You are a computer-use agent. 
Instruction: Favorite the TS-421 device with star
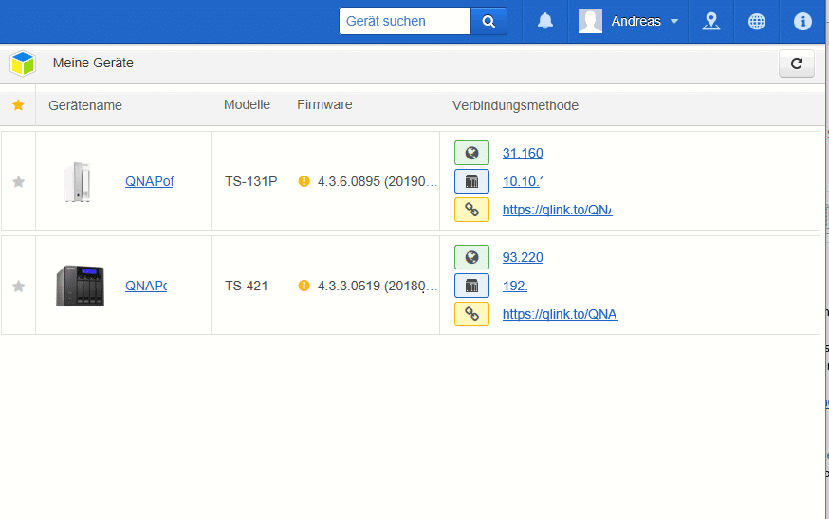[18, 286]
